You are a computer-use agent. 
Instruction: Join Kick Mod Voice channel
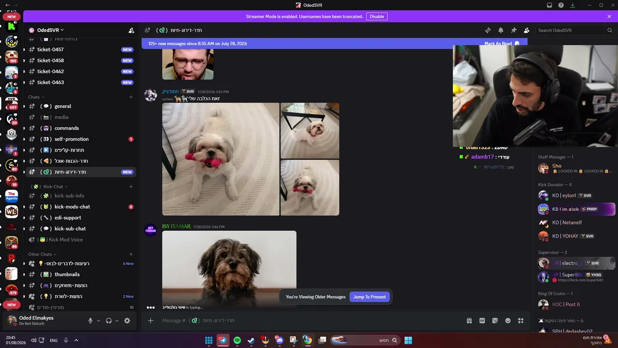click(x=81, y=240)
